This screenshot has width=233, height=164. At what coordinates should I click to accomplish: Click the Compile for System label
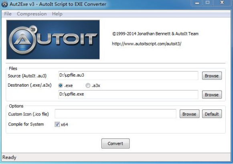tap(26, 124)
